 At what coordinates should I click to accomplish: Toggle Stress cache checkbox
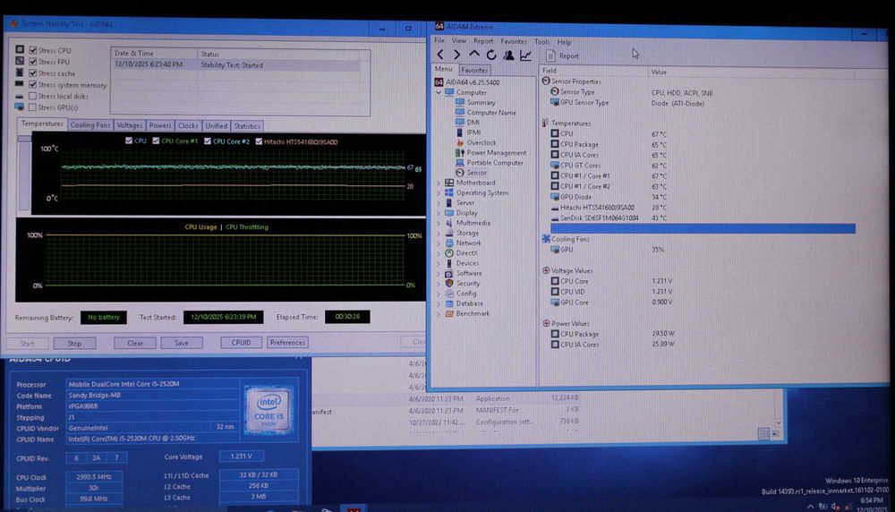point(33,73)
